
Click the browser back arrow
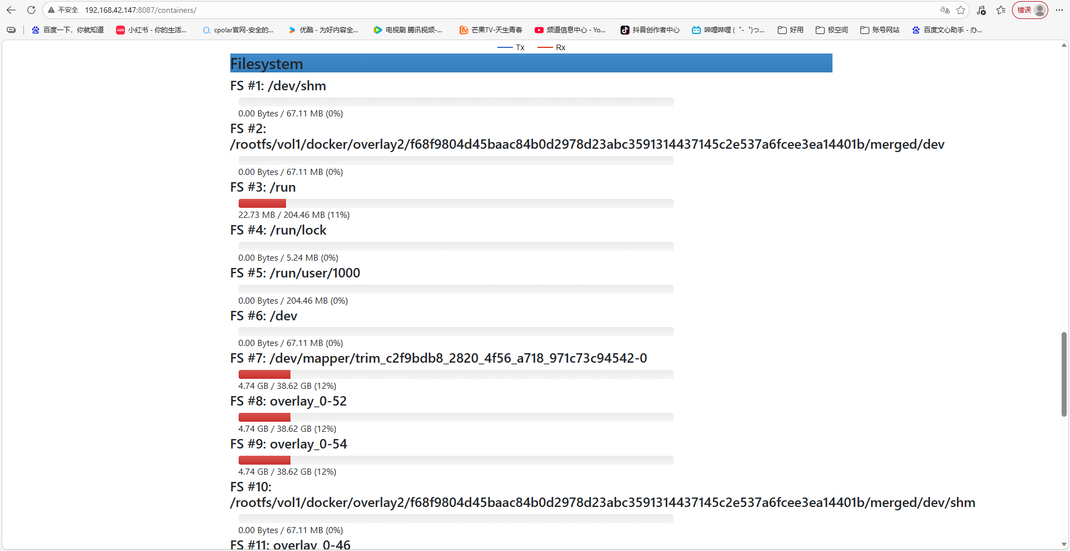[11, 10]
